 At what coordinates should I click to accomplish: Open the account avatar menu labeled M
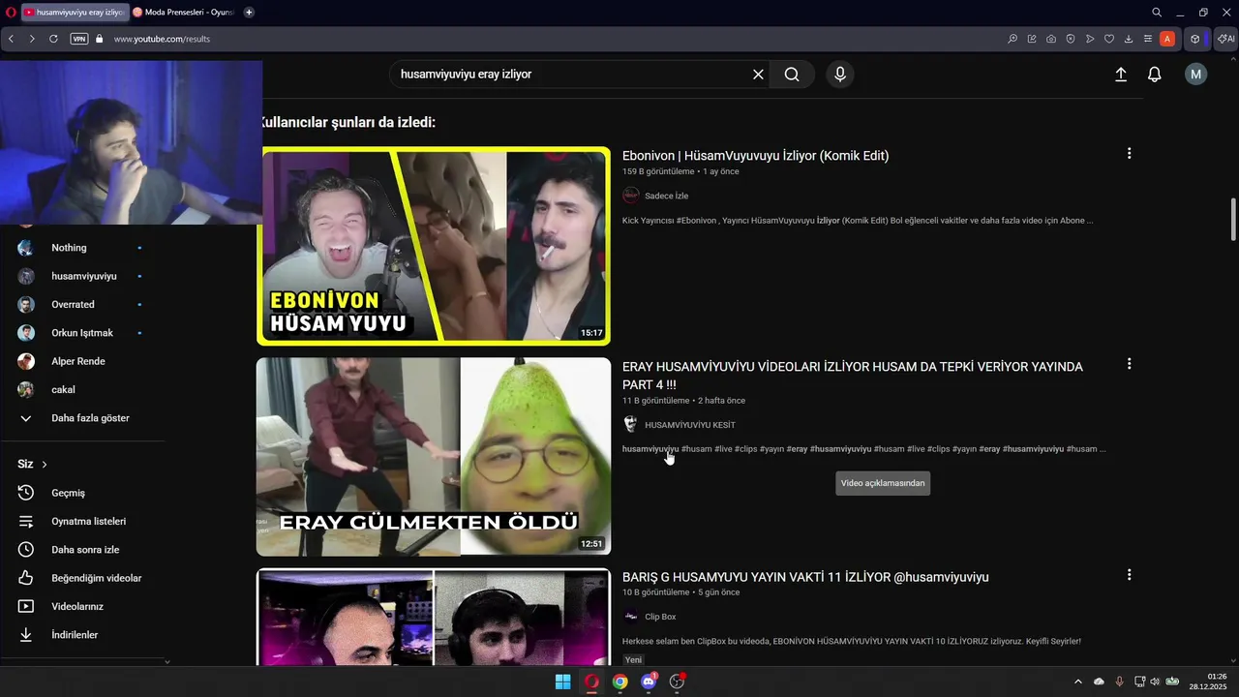[x=1196, y=75]
